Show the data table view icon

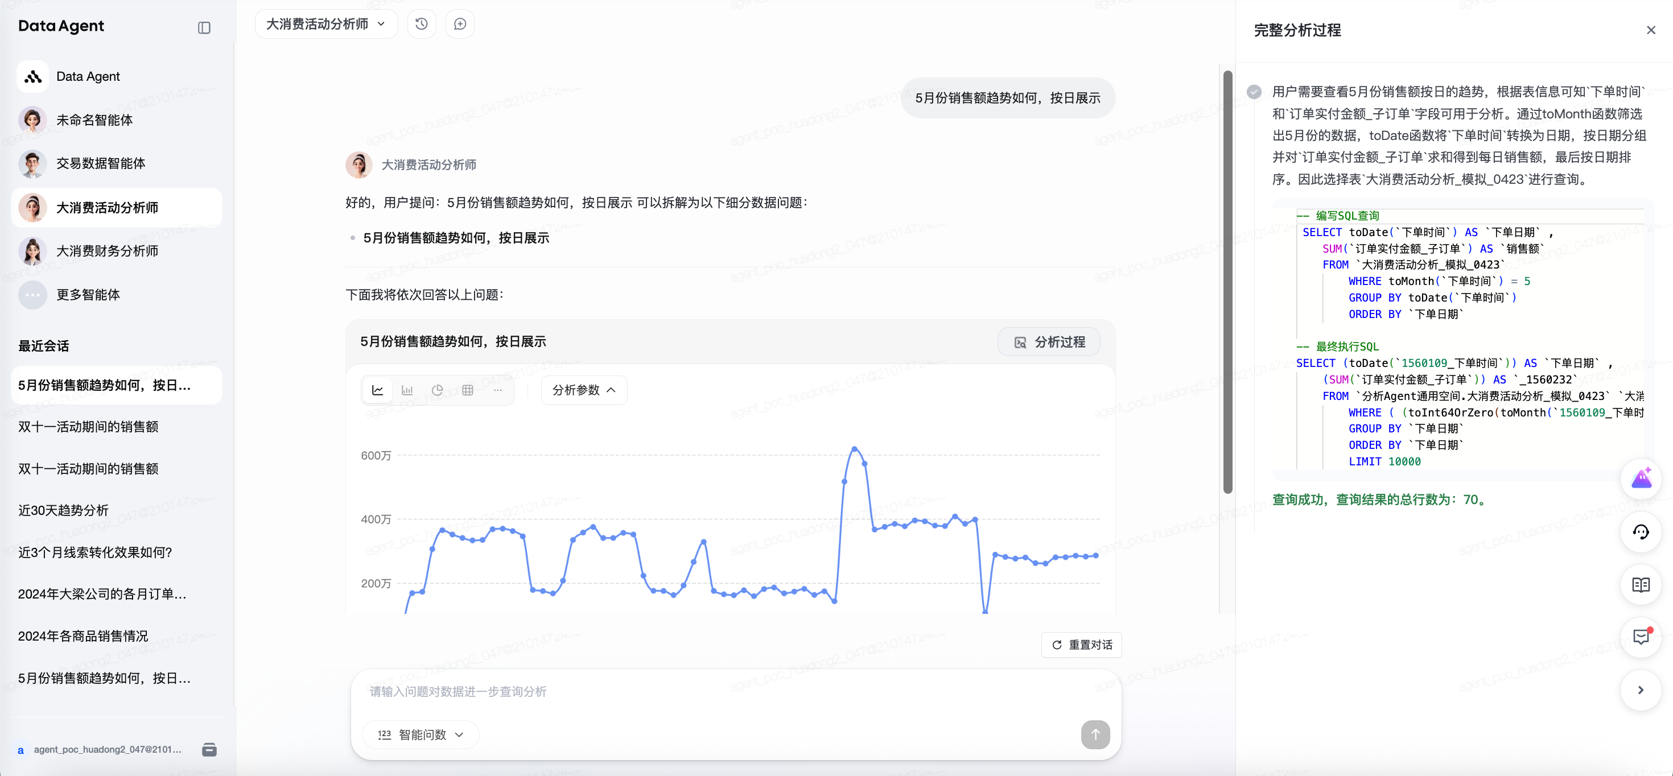click(x=468, y=390)
